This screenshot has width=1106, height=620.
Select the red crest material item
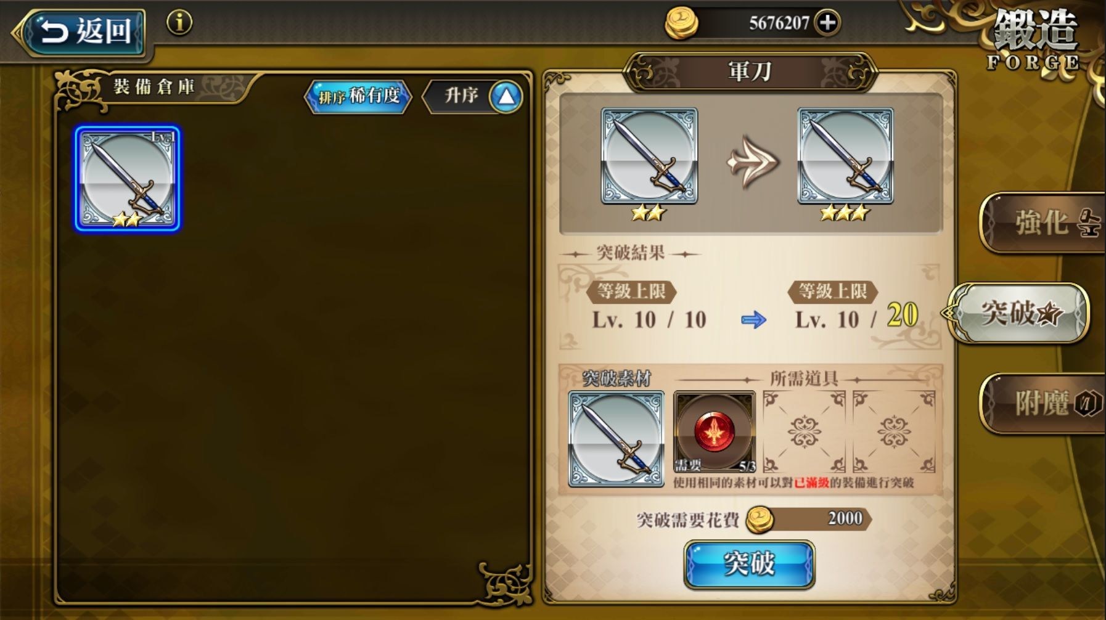(715, 431)
